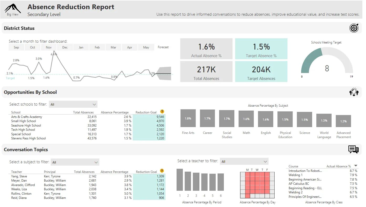Click the Career 1.7% bar
Screen dimensions: 366x207
207,118
